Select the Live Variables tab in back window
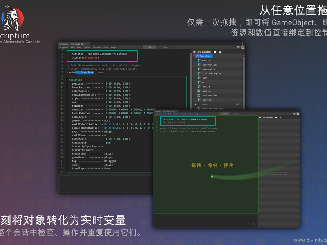 [x=202, y=52]
